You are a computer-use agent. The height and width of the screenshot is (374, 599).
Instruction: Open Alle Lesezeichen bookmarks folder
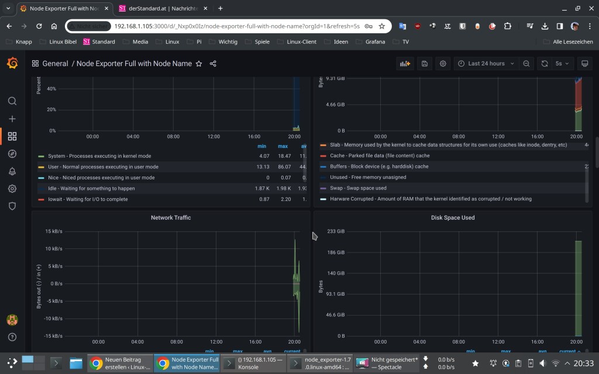[x=568, y=41]
